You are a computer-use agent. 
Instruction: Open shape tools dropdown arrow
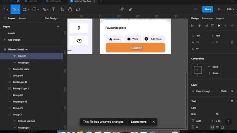click(38, 10)
